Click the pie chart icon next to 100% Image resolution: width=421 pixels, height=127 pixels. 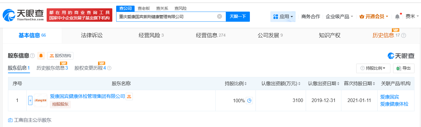250,101
